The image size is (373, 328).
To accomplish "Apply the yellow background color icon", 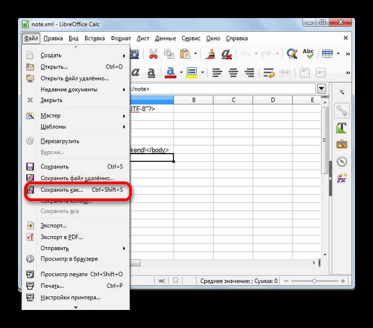I will (192, 73).
